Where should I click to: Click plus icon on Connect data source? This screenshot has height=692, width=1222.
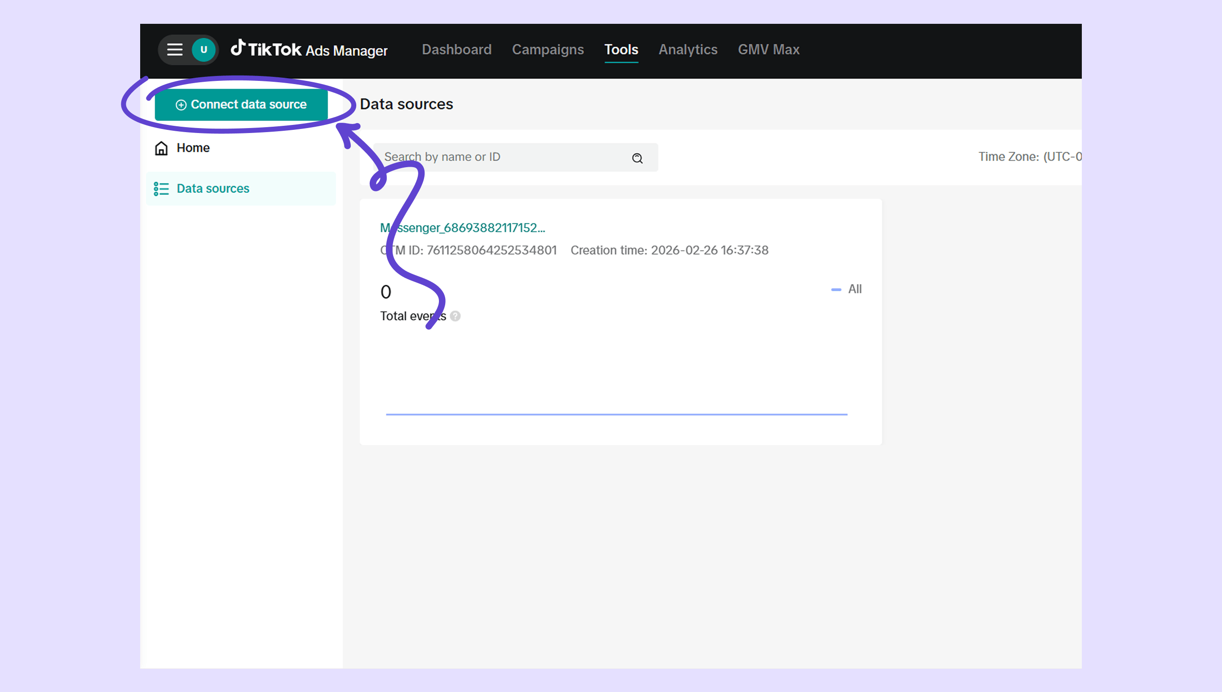(181, 105)
